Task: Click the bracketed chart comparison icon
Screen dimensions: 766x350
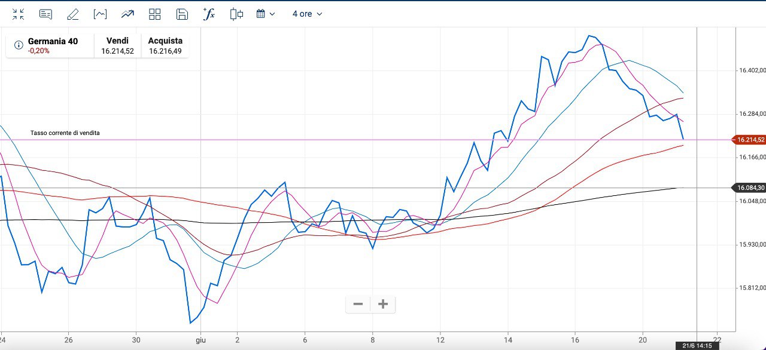Action: pyautogui.click(x=100, y=14)
